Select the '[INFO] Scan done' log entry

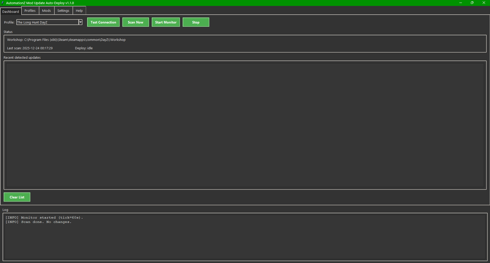39,222
